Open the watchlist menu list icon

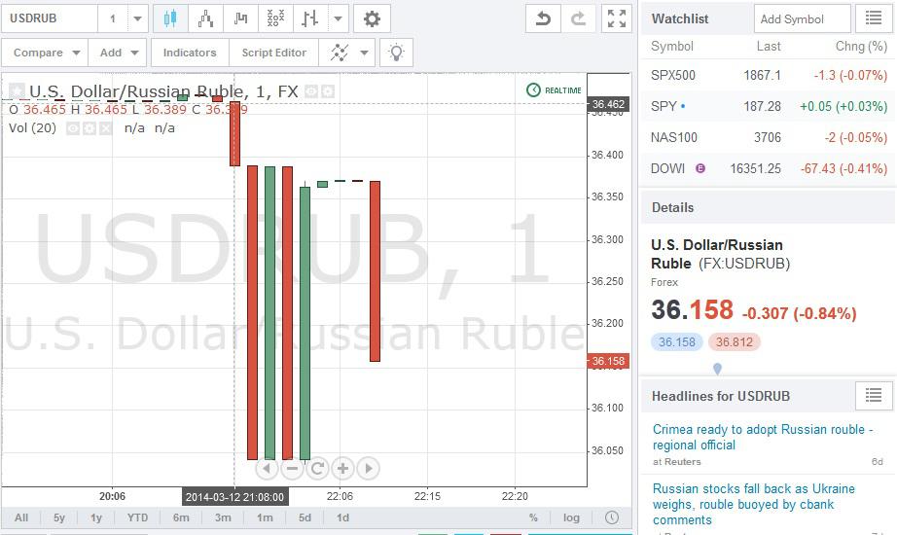(873, 18)
